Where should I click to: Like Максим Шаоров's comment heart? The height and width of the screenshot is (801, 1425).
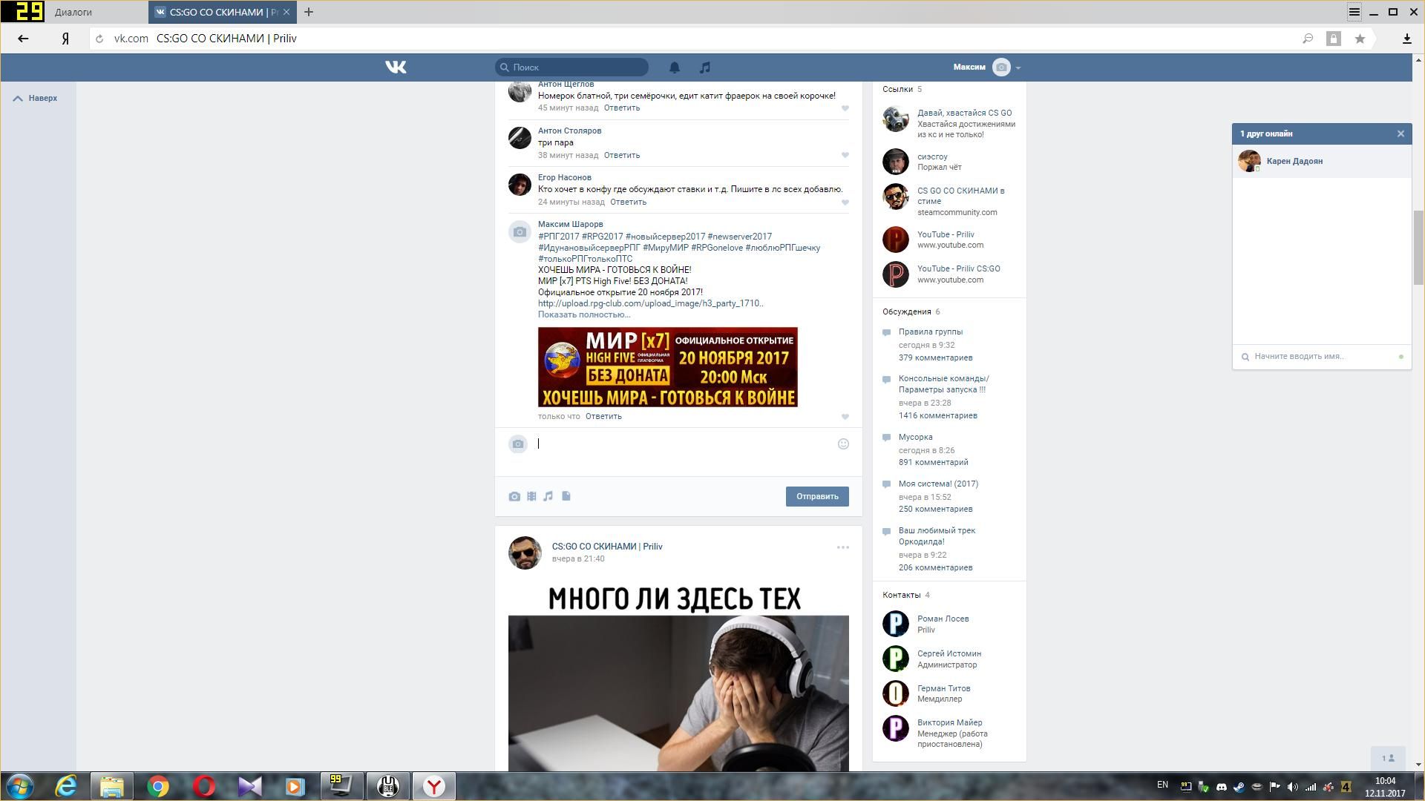845,417
